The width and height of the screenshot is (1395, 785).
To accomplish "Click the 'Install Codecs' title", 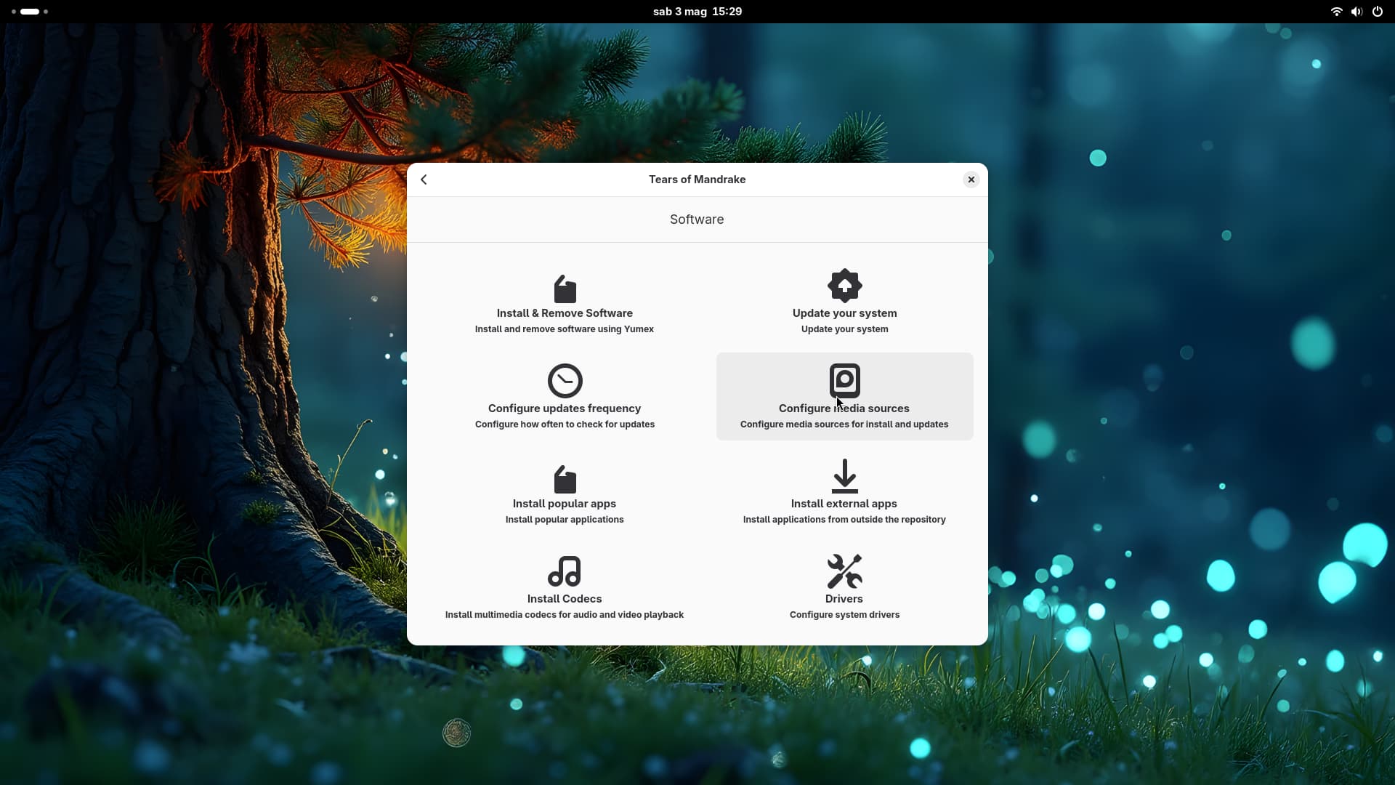I will [x=565, y=599].
